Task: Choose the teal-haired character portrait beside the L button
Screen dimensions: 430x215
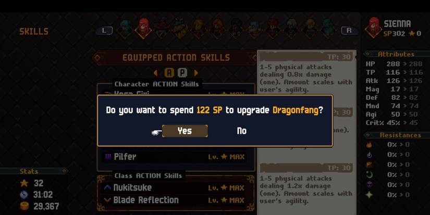Action: (x=125, y=29)
